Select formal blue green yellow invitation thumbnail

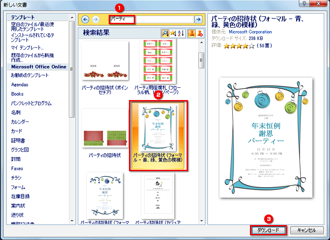click(x=158, y=128)
